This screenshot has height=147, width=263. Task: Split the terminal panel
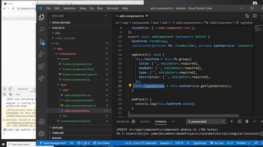(x=239, y=122)
